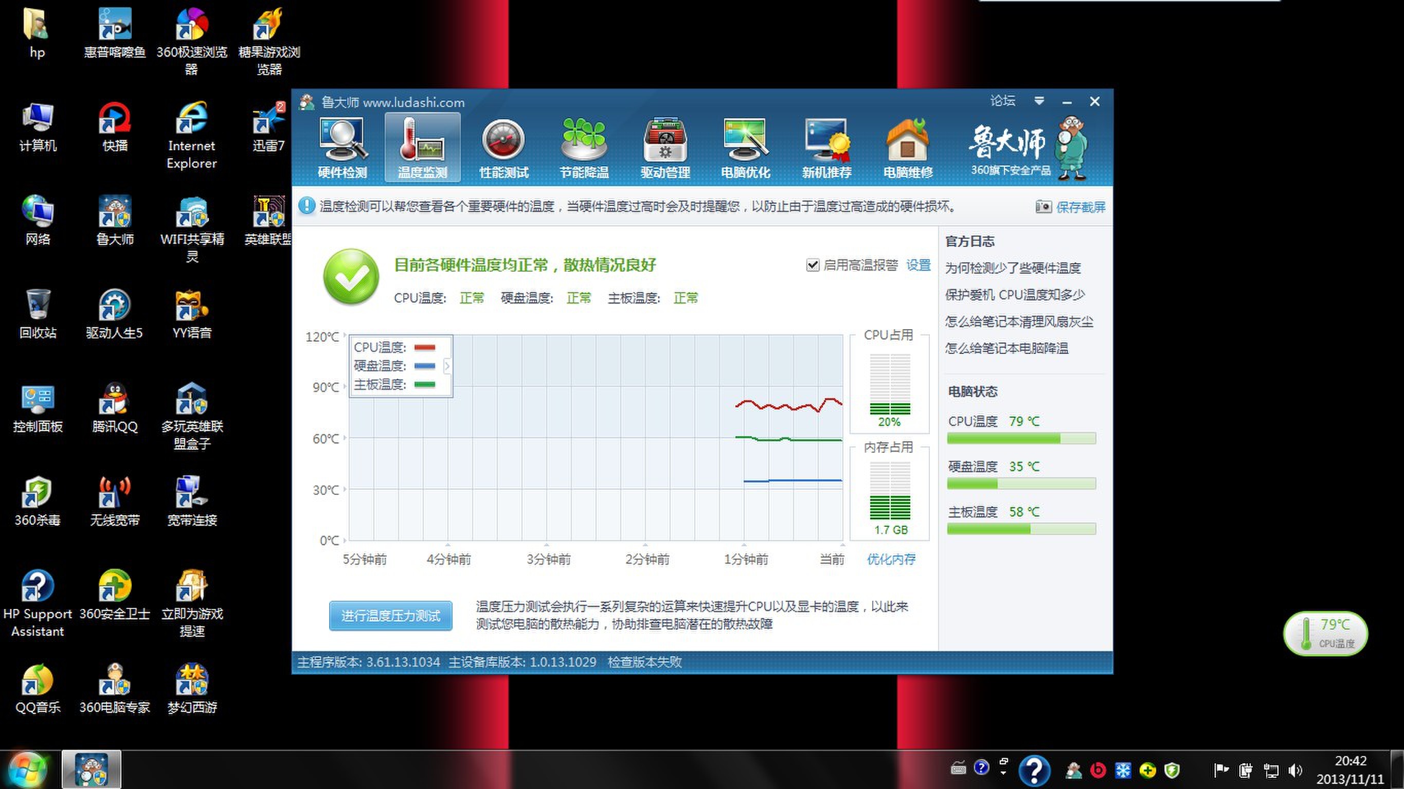Open the 论坛 forum link in title bar
This screenshot has height=789, width=1404.
click(x=1002, y=101)
